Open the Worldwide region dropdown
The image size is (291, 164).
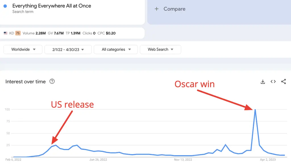pyautogui.click(x=23, y=49)
